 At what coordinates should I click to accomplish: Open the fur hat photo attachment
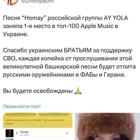point(108,127)
